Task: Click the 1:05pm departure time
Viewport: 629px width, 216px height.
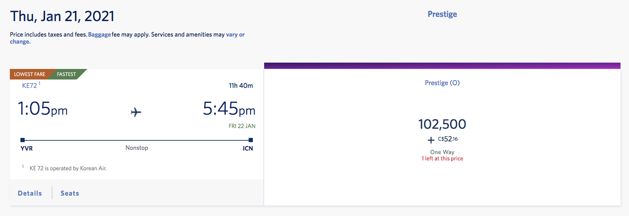Action: 43,108
